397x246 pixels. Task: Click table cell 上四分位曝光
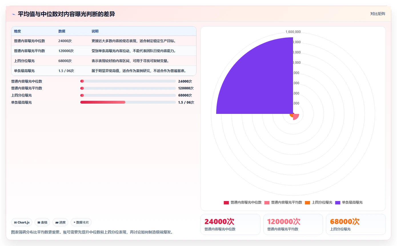tap(24, 61)
